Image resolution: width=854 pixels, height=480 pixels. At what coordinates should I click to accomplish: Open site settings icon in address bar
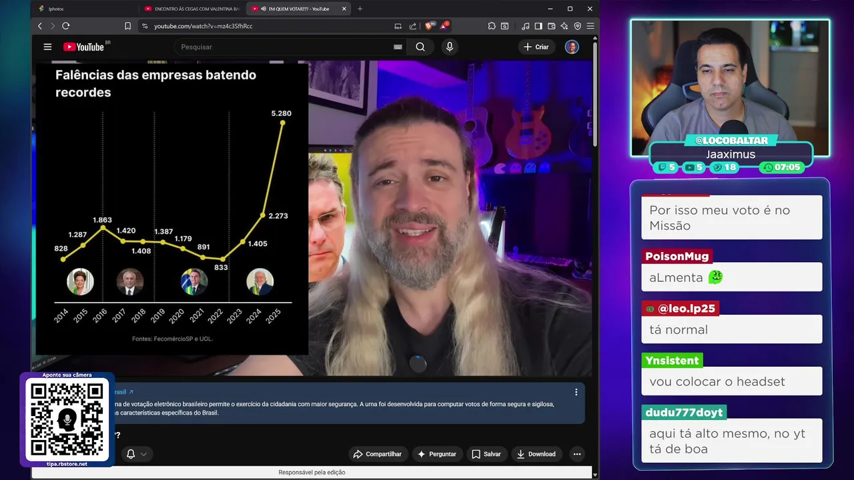[x=145, y=26]
